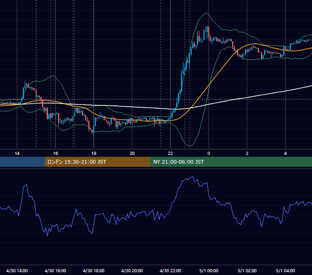Click the 4/30 20:00 date label
The image size is (312, 275).
click(x=132, y=270)
